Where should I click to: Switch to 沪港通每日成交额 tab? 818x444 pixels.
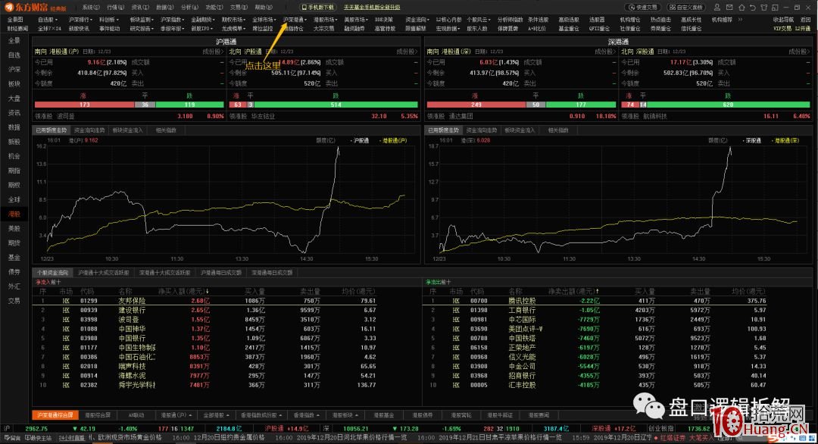click(x=221, y=273)
